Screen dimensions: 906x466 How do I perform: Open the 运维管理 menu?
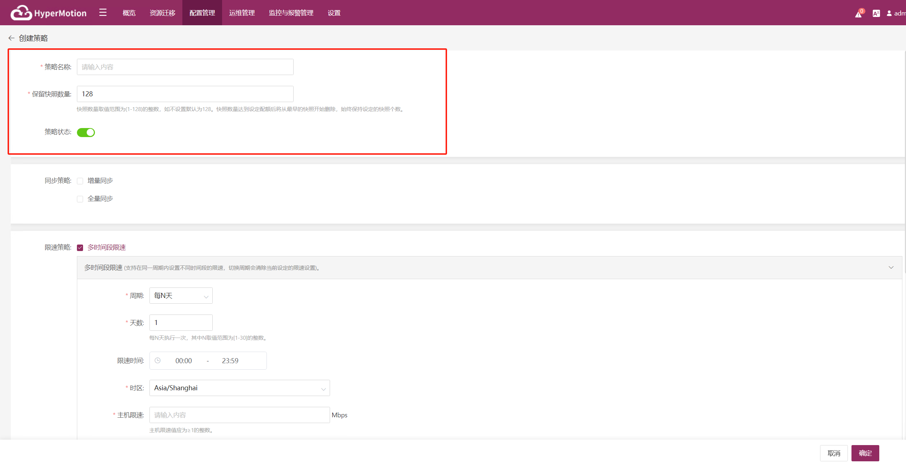pos(242,13)
